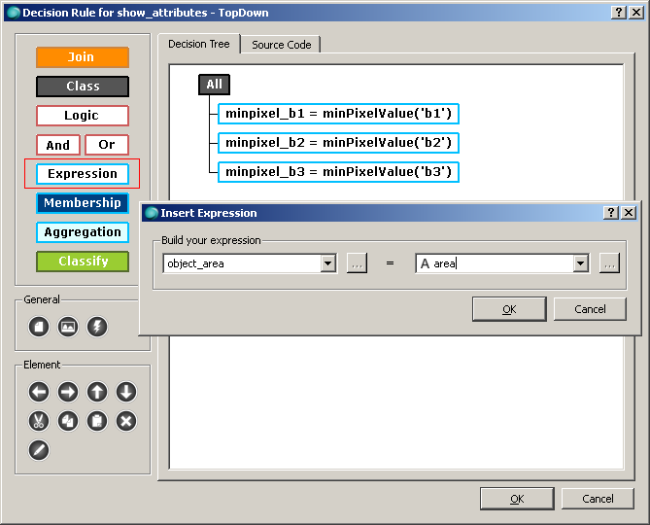Select the minpixel_b2 expression node
This screenshot has width=650, height=525.
click(x=337, y=143)
